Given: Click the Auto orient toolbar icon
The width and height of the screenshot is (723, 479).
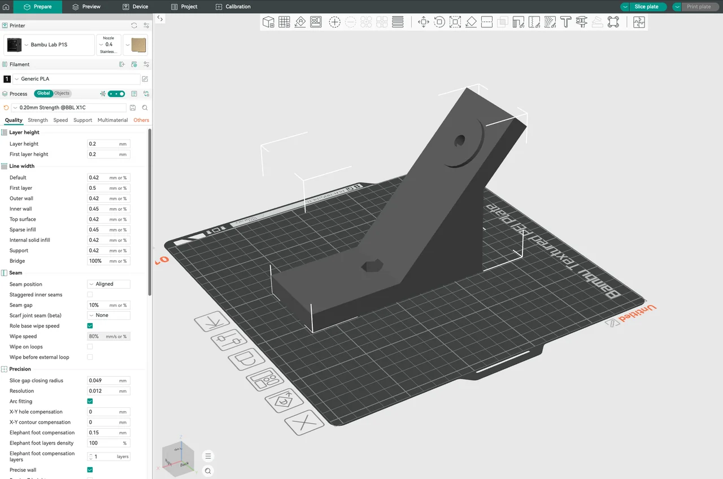Looking at the screenshot, I should pyautogui.click(x=300, y=22).
